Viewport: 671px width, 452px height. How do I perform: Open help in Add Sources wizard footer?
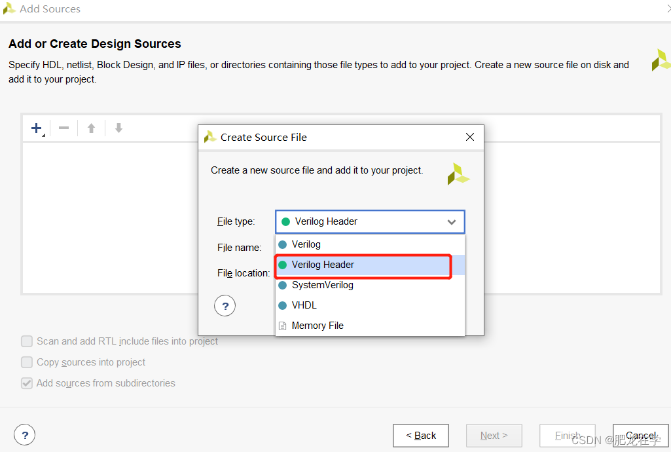point(24,435)
